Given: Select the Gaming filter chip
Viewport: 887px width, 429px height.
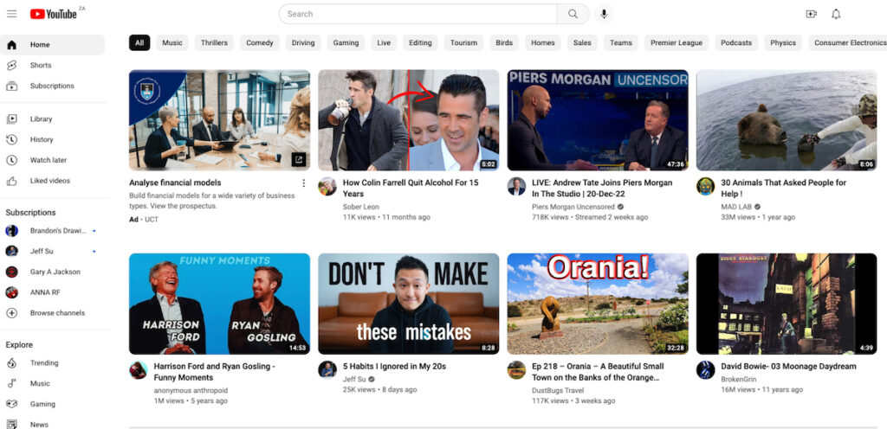Looking at the screenshot, I should point(346,43).
